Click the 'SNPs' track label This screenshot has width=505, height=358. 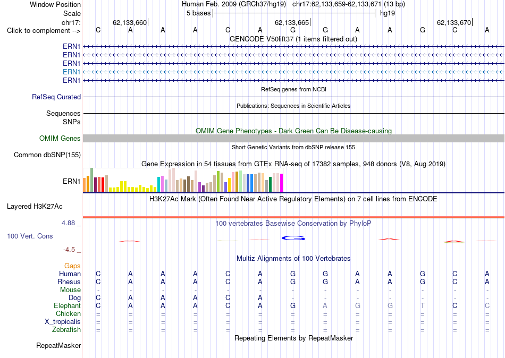click(x=72, y=122)
